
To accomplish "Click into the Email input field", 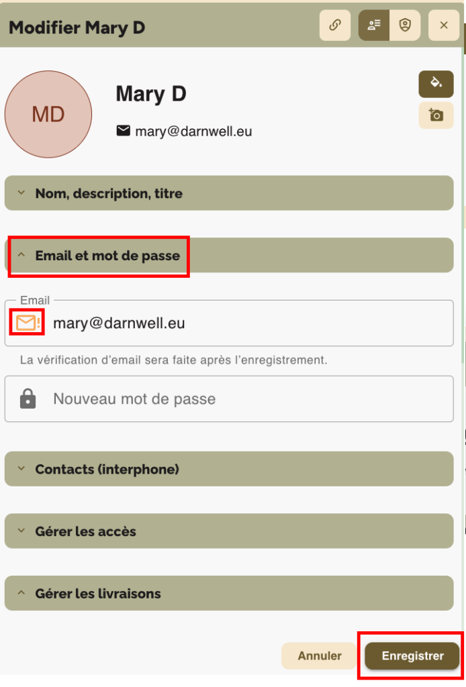I will tap(248, 323).
